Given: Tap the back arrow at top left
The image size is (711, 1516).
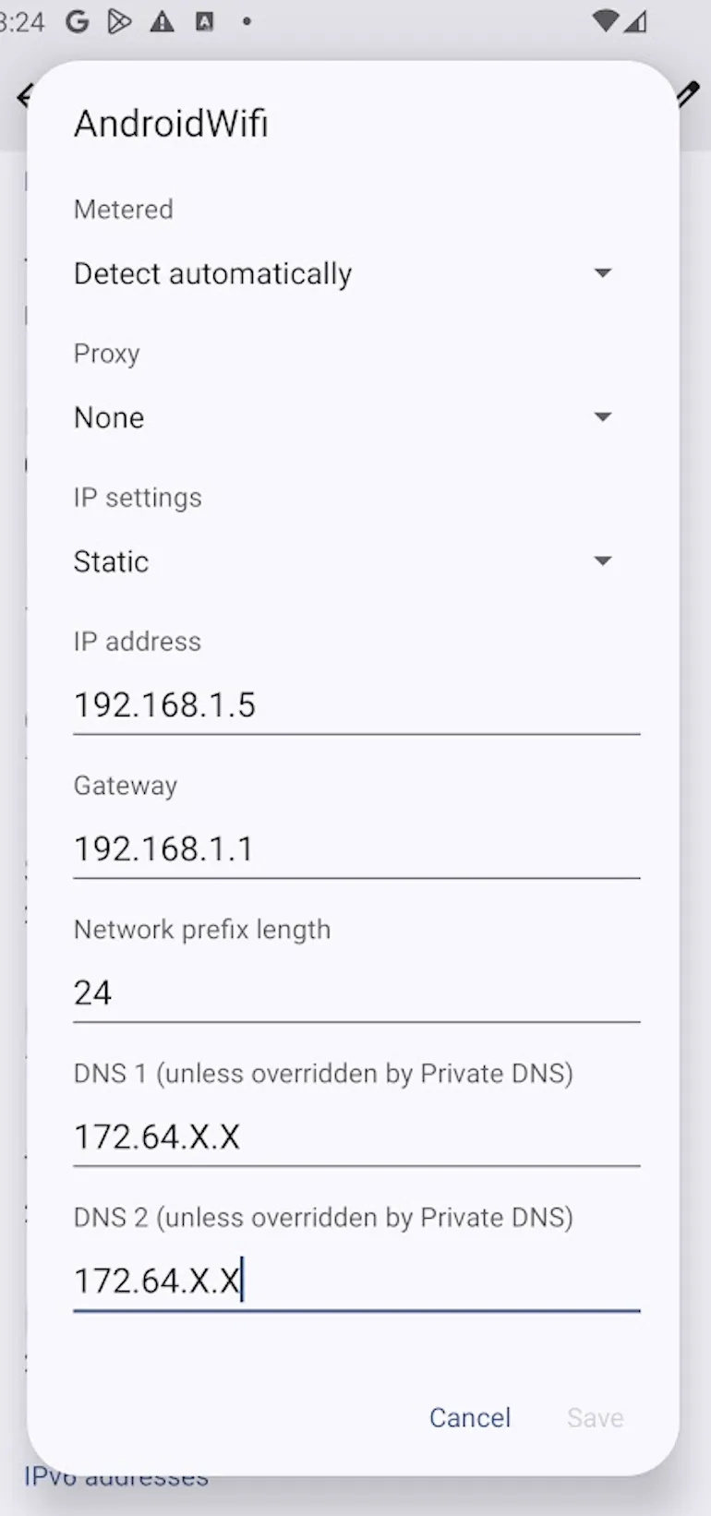Looking at the screenshot, I should [x=25, y=96].
